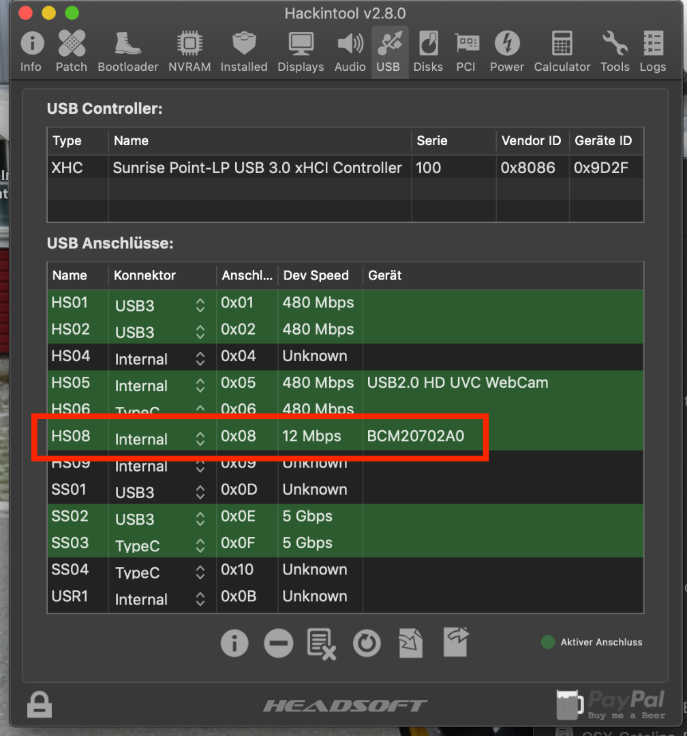
Task: Open the NVRAM tab
Action: click(x=190, y=52)
